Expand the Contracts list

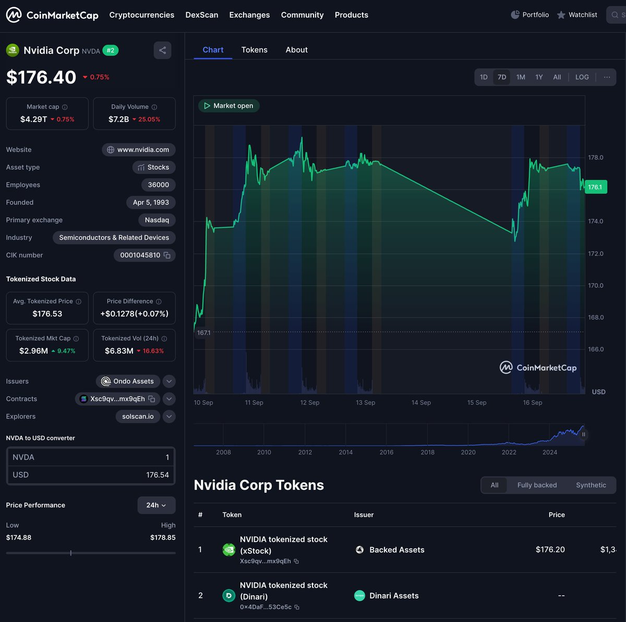coord(169,399)
